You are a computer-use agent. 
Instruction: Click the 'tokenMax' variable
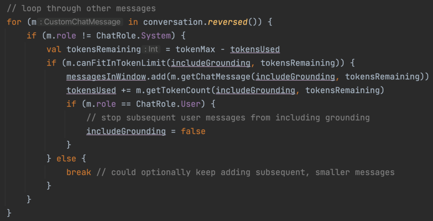click(x=195, y=49)
